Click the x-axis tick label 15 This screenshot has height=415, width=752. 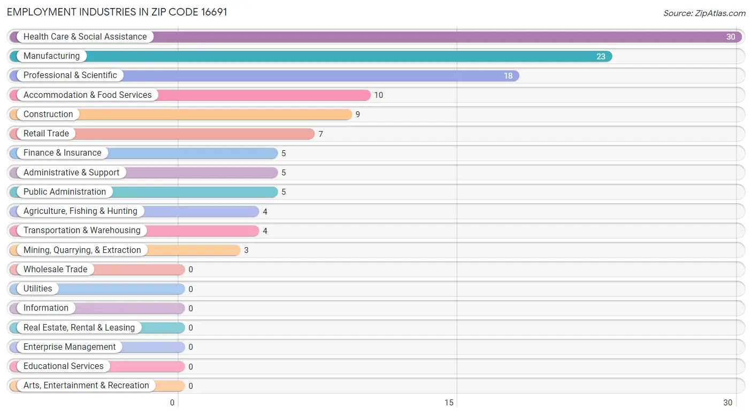[x=449, y=403]
